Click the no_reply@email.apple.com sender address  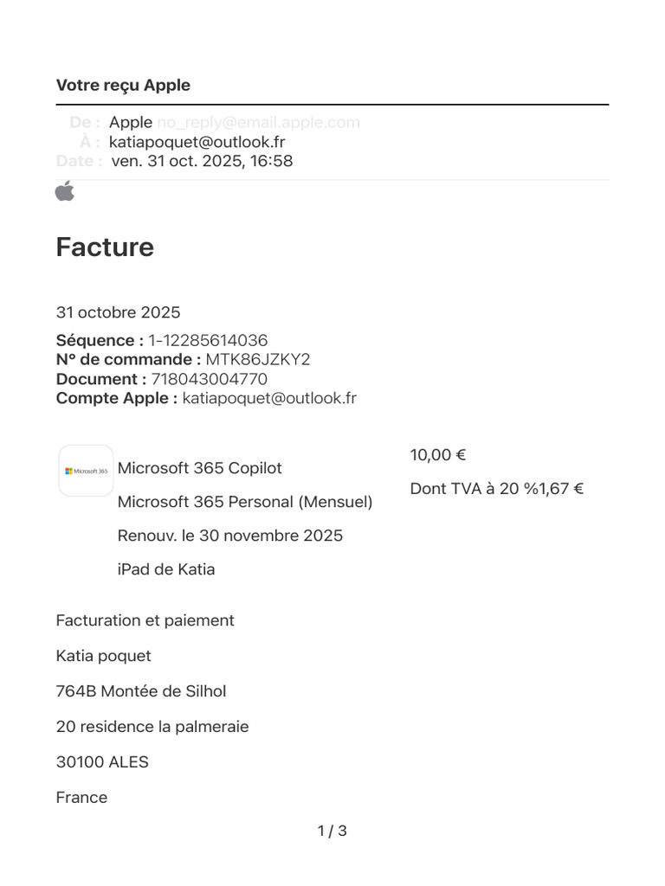[258, 122]
